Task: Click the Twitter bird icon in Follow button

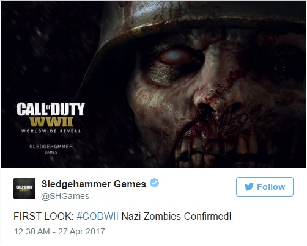Action: [x=249, y=187]
